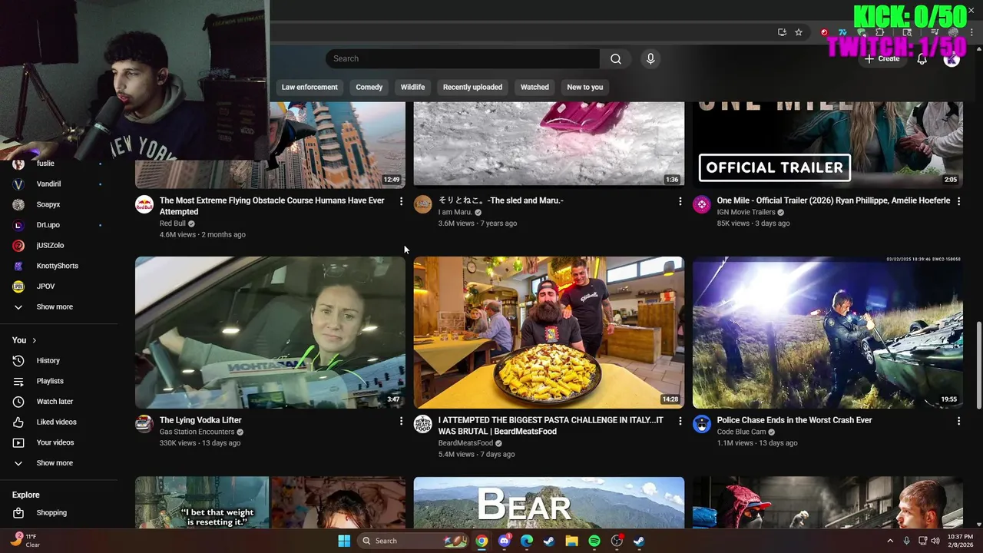The height and width of the screenshot is (553, 983).
Task: Show hidden system tray icons
Action: pyautogui.click(x=889, y=541)
